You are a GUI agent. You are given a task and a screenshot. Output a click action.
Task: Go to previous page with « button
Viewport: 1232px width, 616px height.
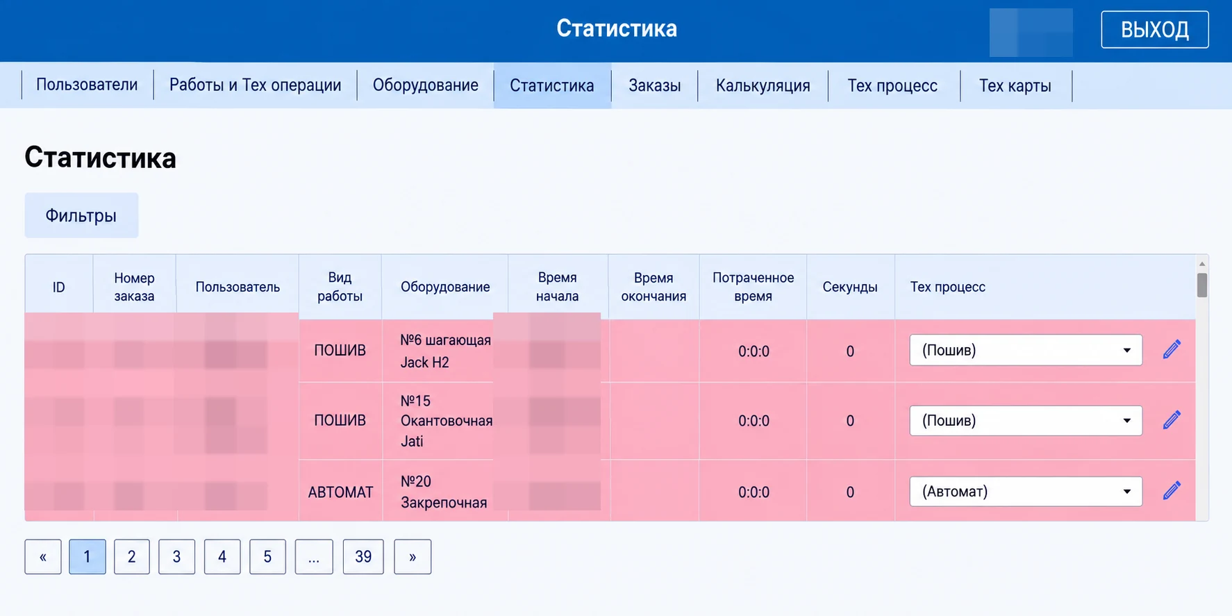43,557
